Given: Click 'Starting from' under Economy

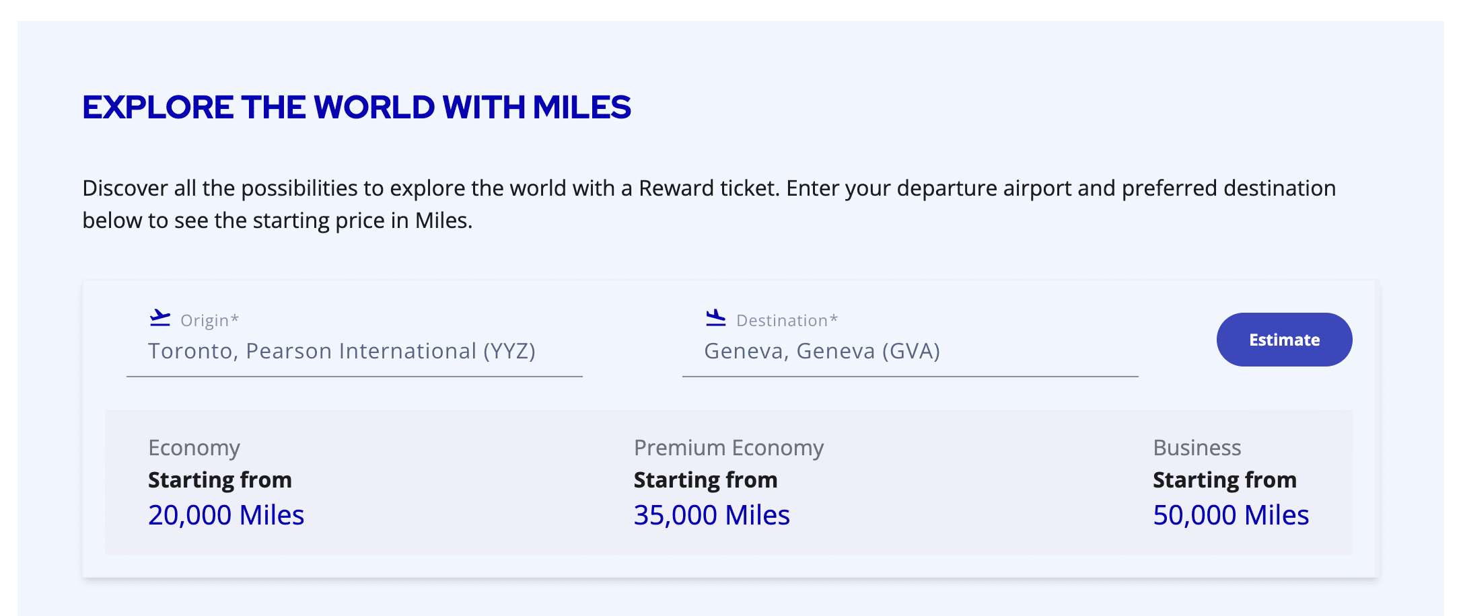Looking at the screenshot, I should pyautogui.click(x=220, y=480).
